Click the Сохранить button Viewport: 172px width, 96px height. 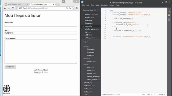coord(10,67)
